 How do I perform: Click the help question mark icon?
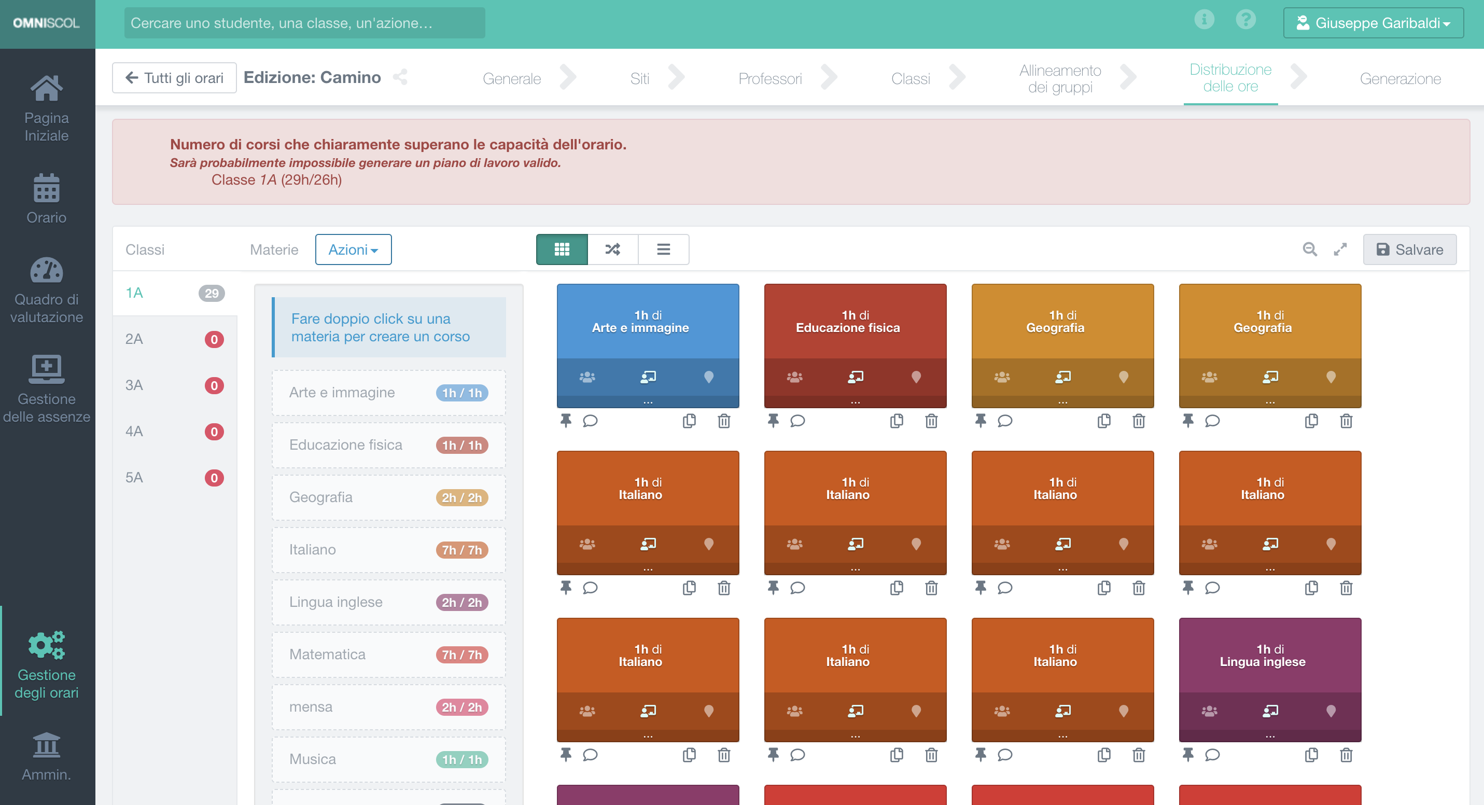(x=1246, y=19)
